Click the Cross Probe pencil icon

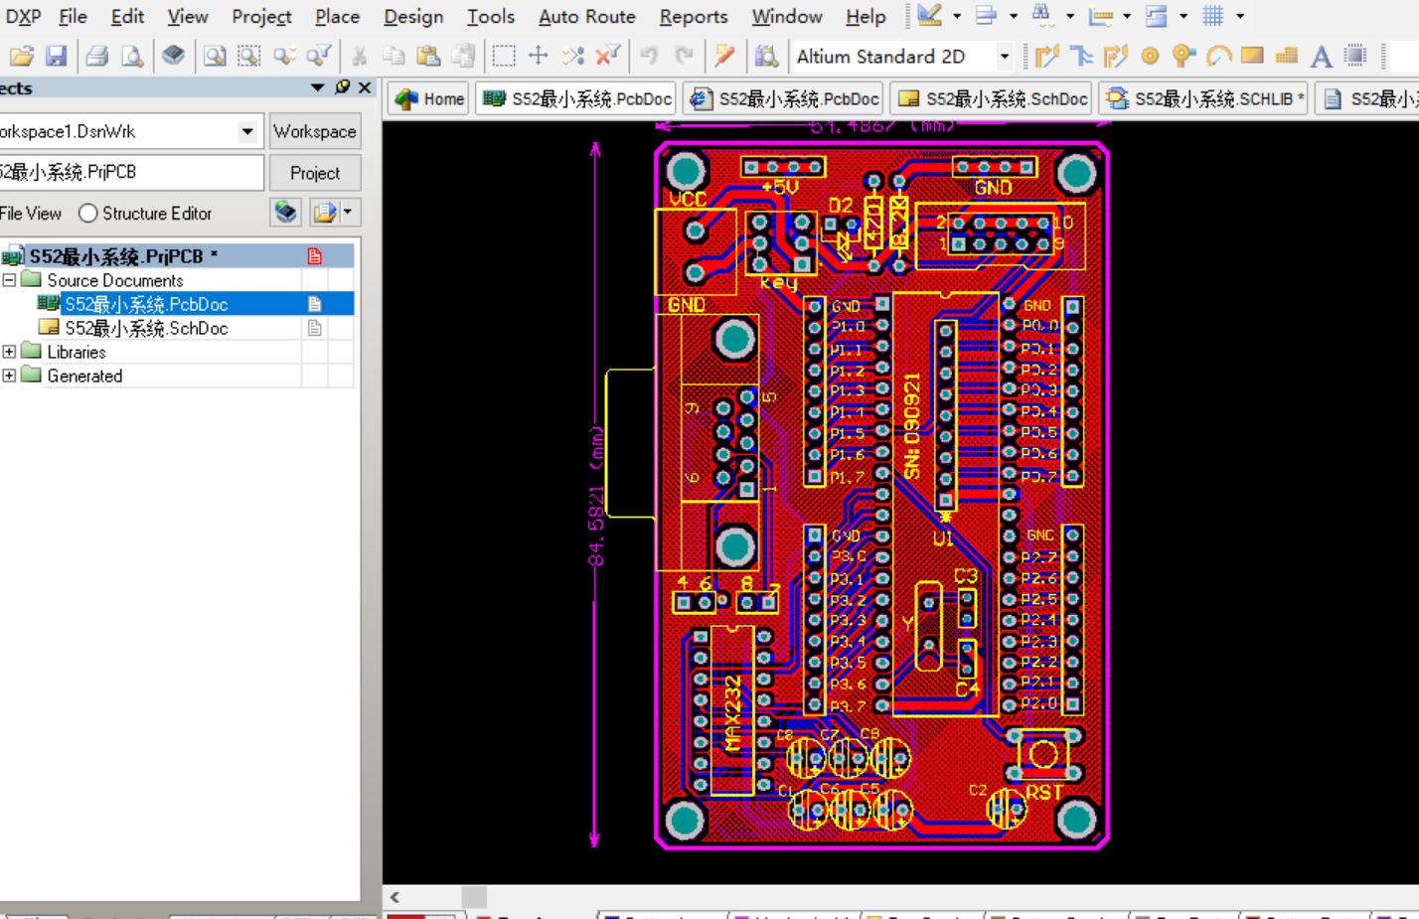pyautogui.click(x=724, y=56)
